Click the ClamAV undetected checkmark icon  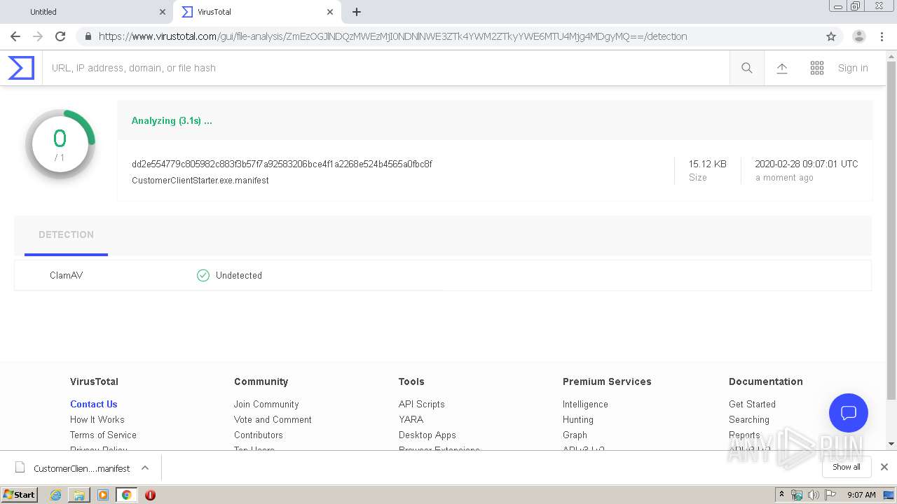point(203,276)
